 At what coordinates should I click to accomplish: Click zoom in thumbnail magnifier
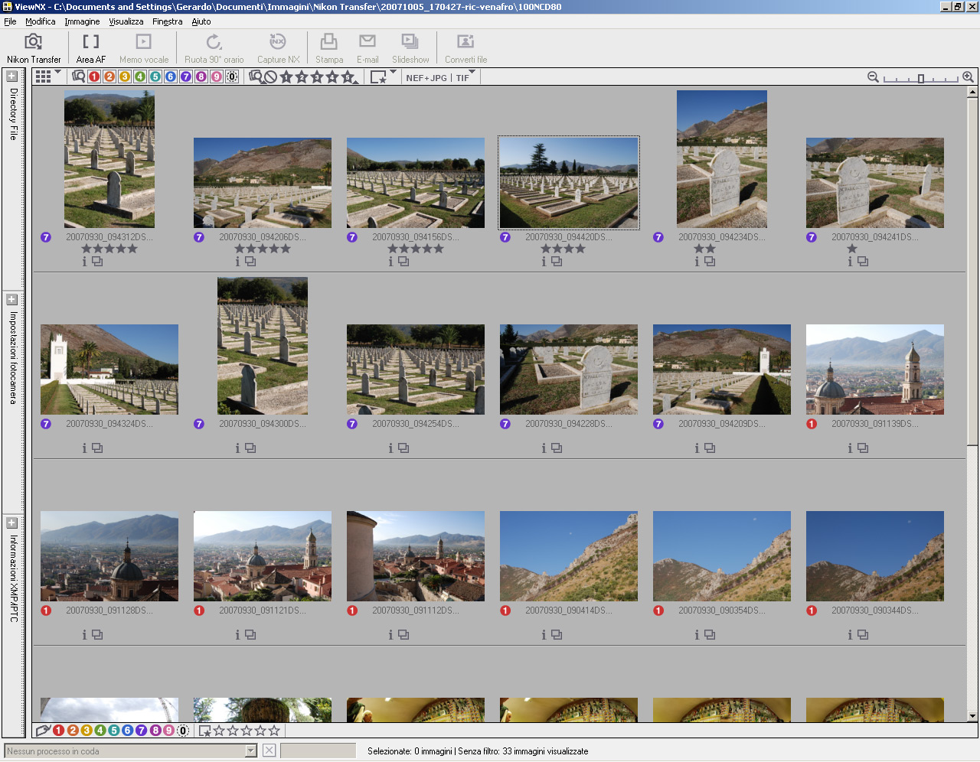pos(968,77)
